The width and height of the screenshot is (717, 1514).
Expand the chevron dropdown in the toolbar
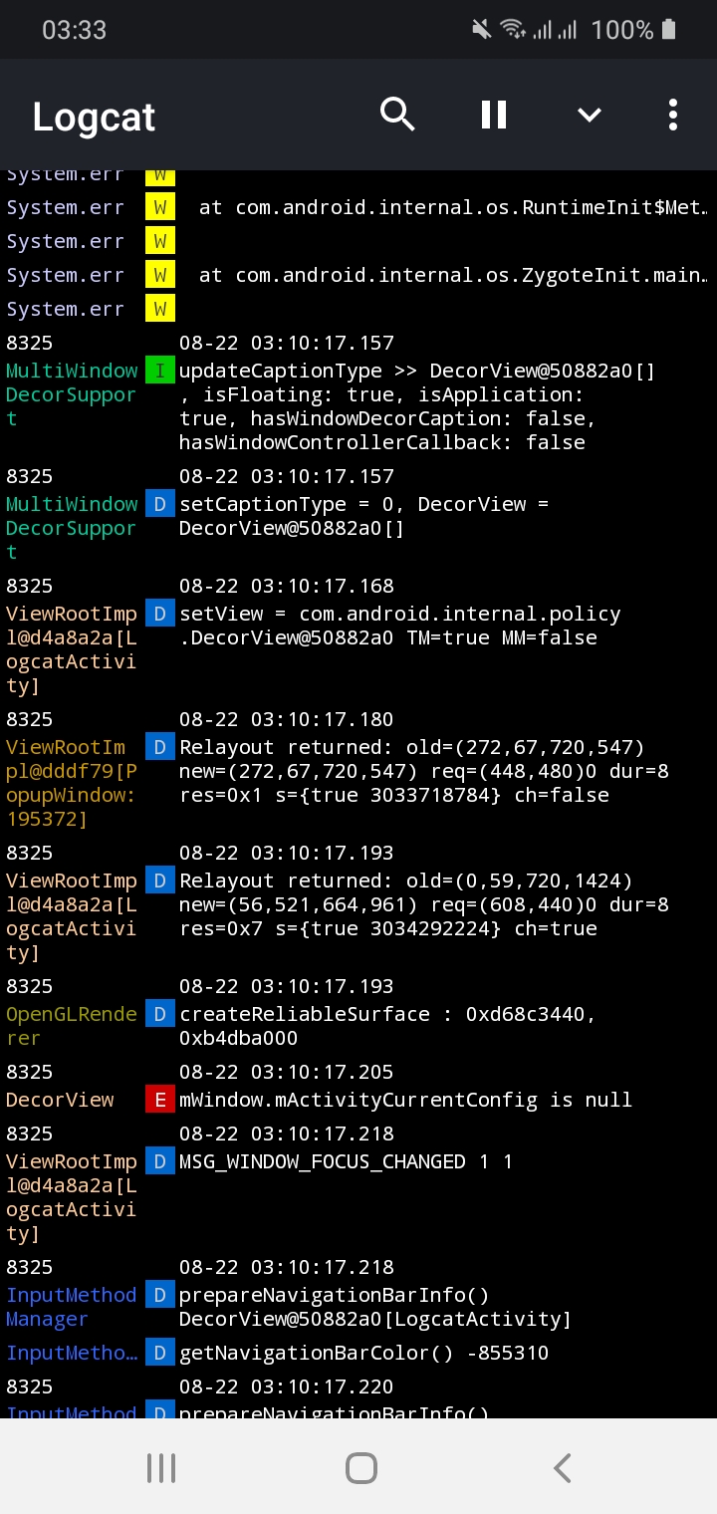589,115
